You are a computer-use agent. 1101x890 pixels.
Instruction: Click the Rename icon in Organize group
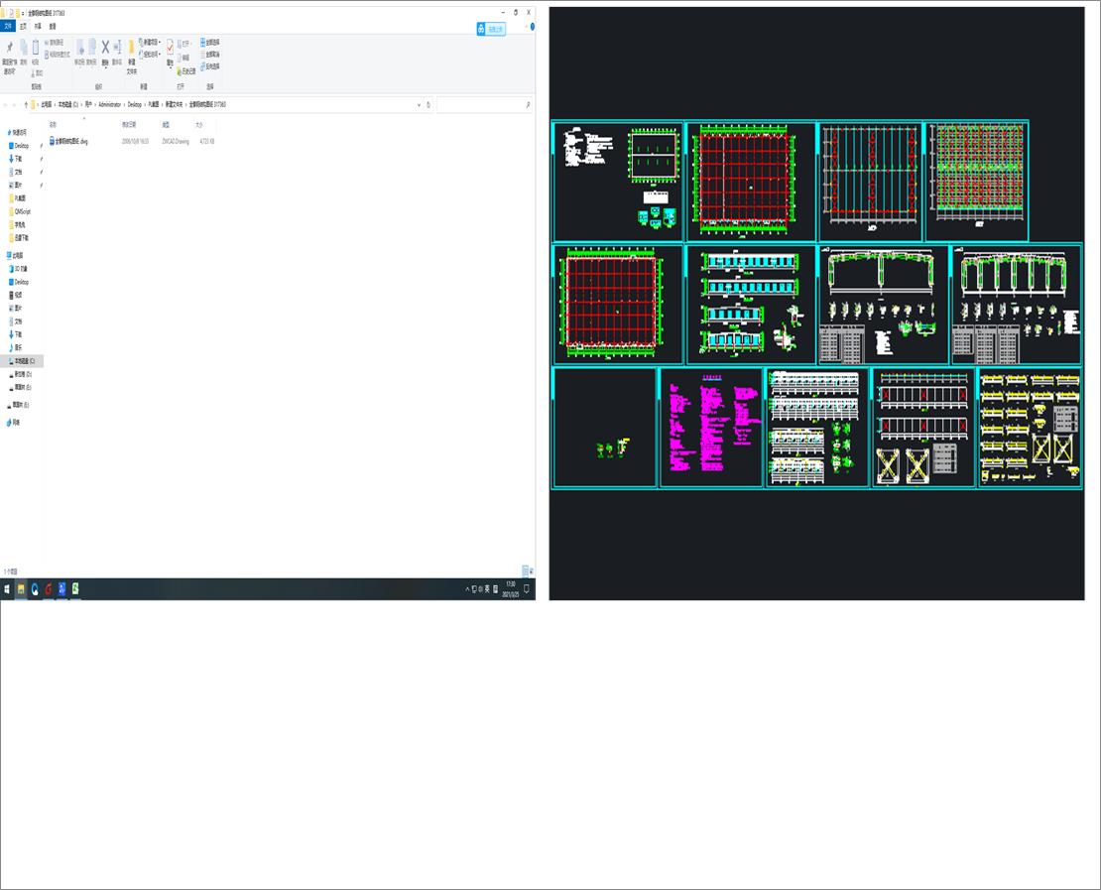coord(117,47)
